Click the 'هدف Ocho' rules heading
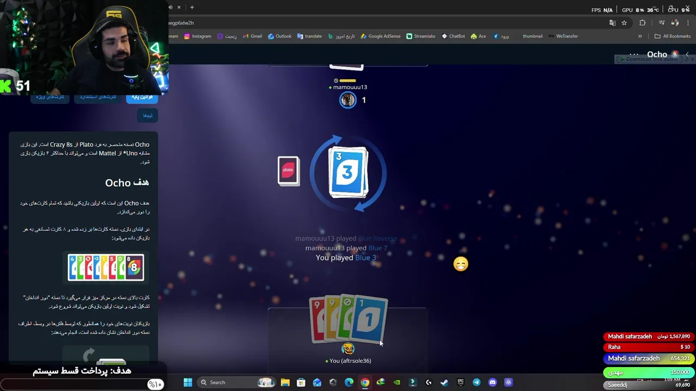 click(127, 182)
